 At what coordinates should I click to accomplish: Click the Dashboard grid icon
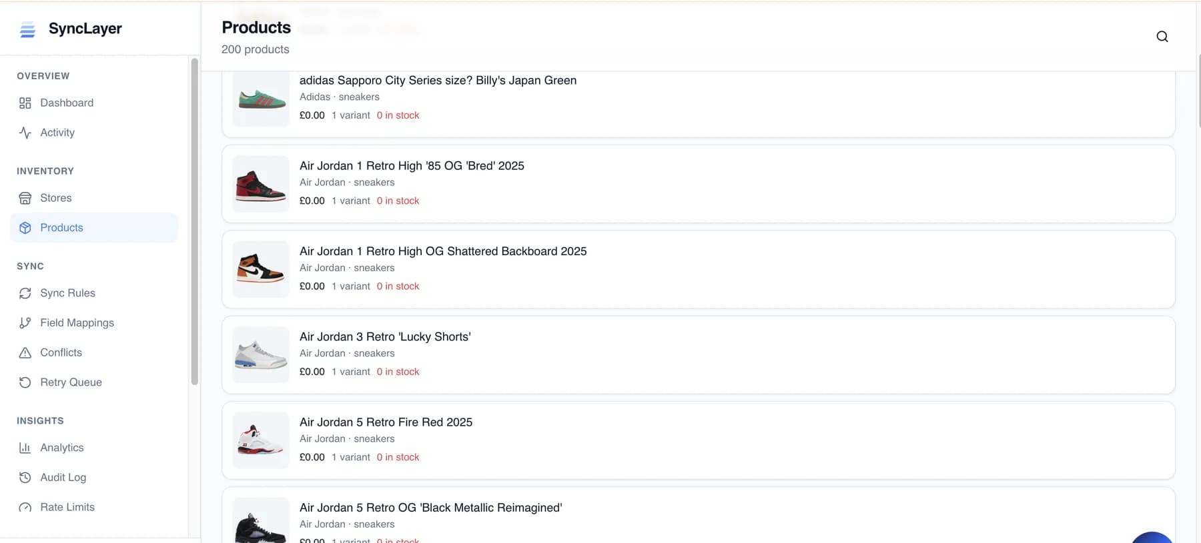click(x=25, y=103)
